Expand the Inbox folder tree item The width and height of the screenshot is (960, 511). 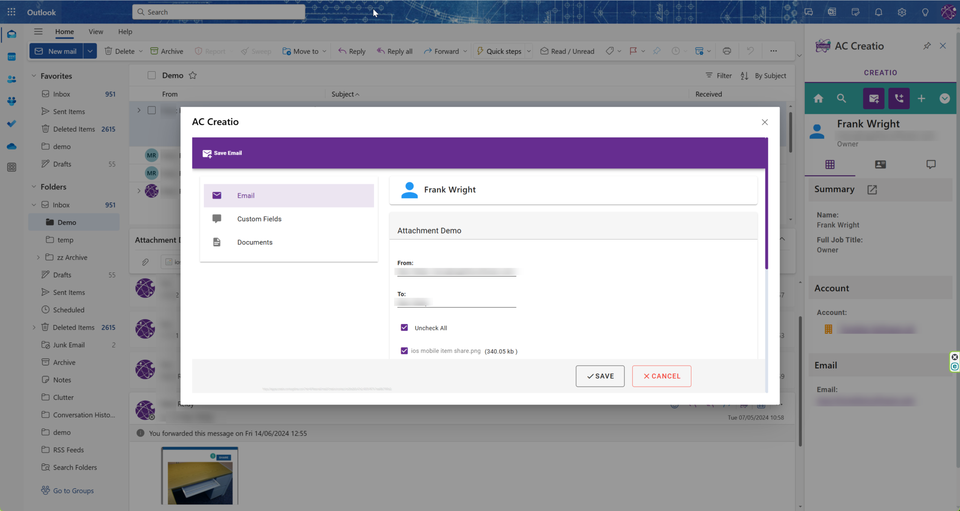click(x=34, y=204)
